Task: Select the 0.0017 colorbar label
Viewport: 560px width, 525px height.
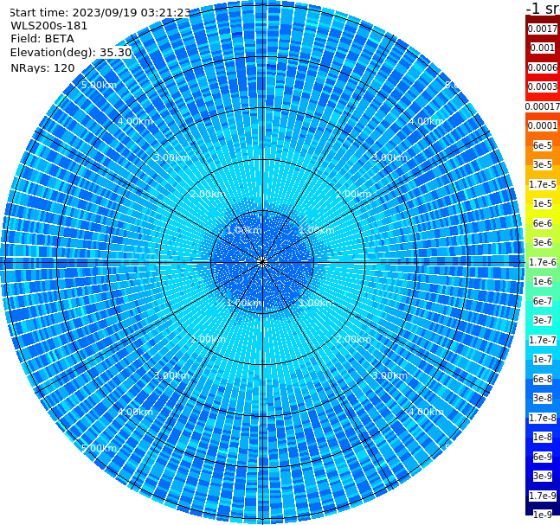Action: click(x=543, y=29)
